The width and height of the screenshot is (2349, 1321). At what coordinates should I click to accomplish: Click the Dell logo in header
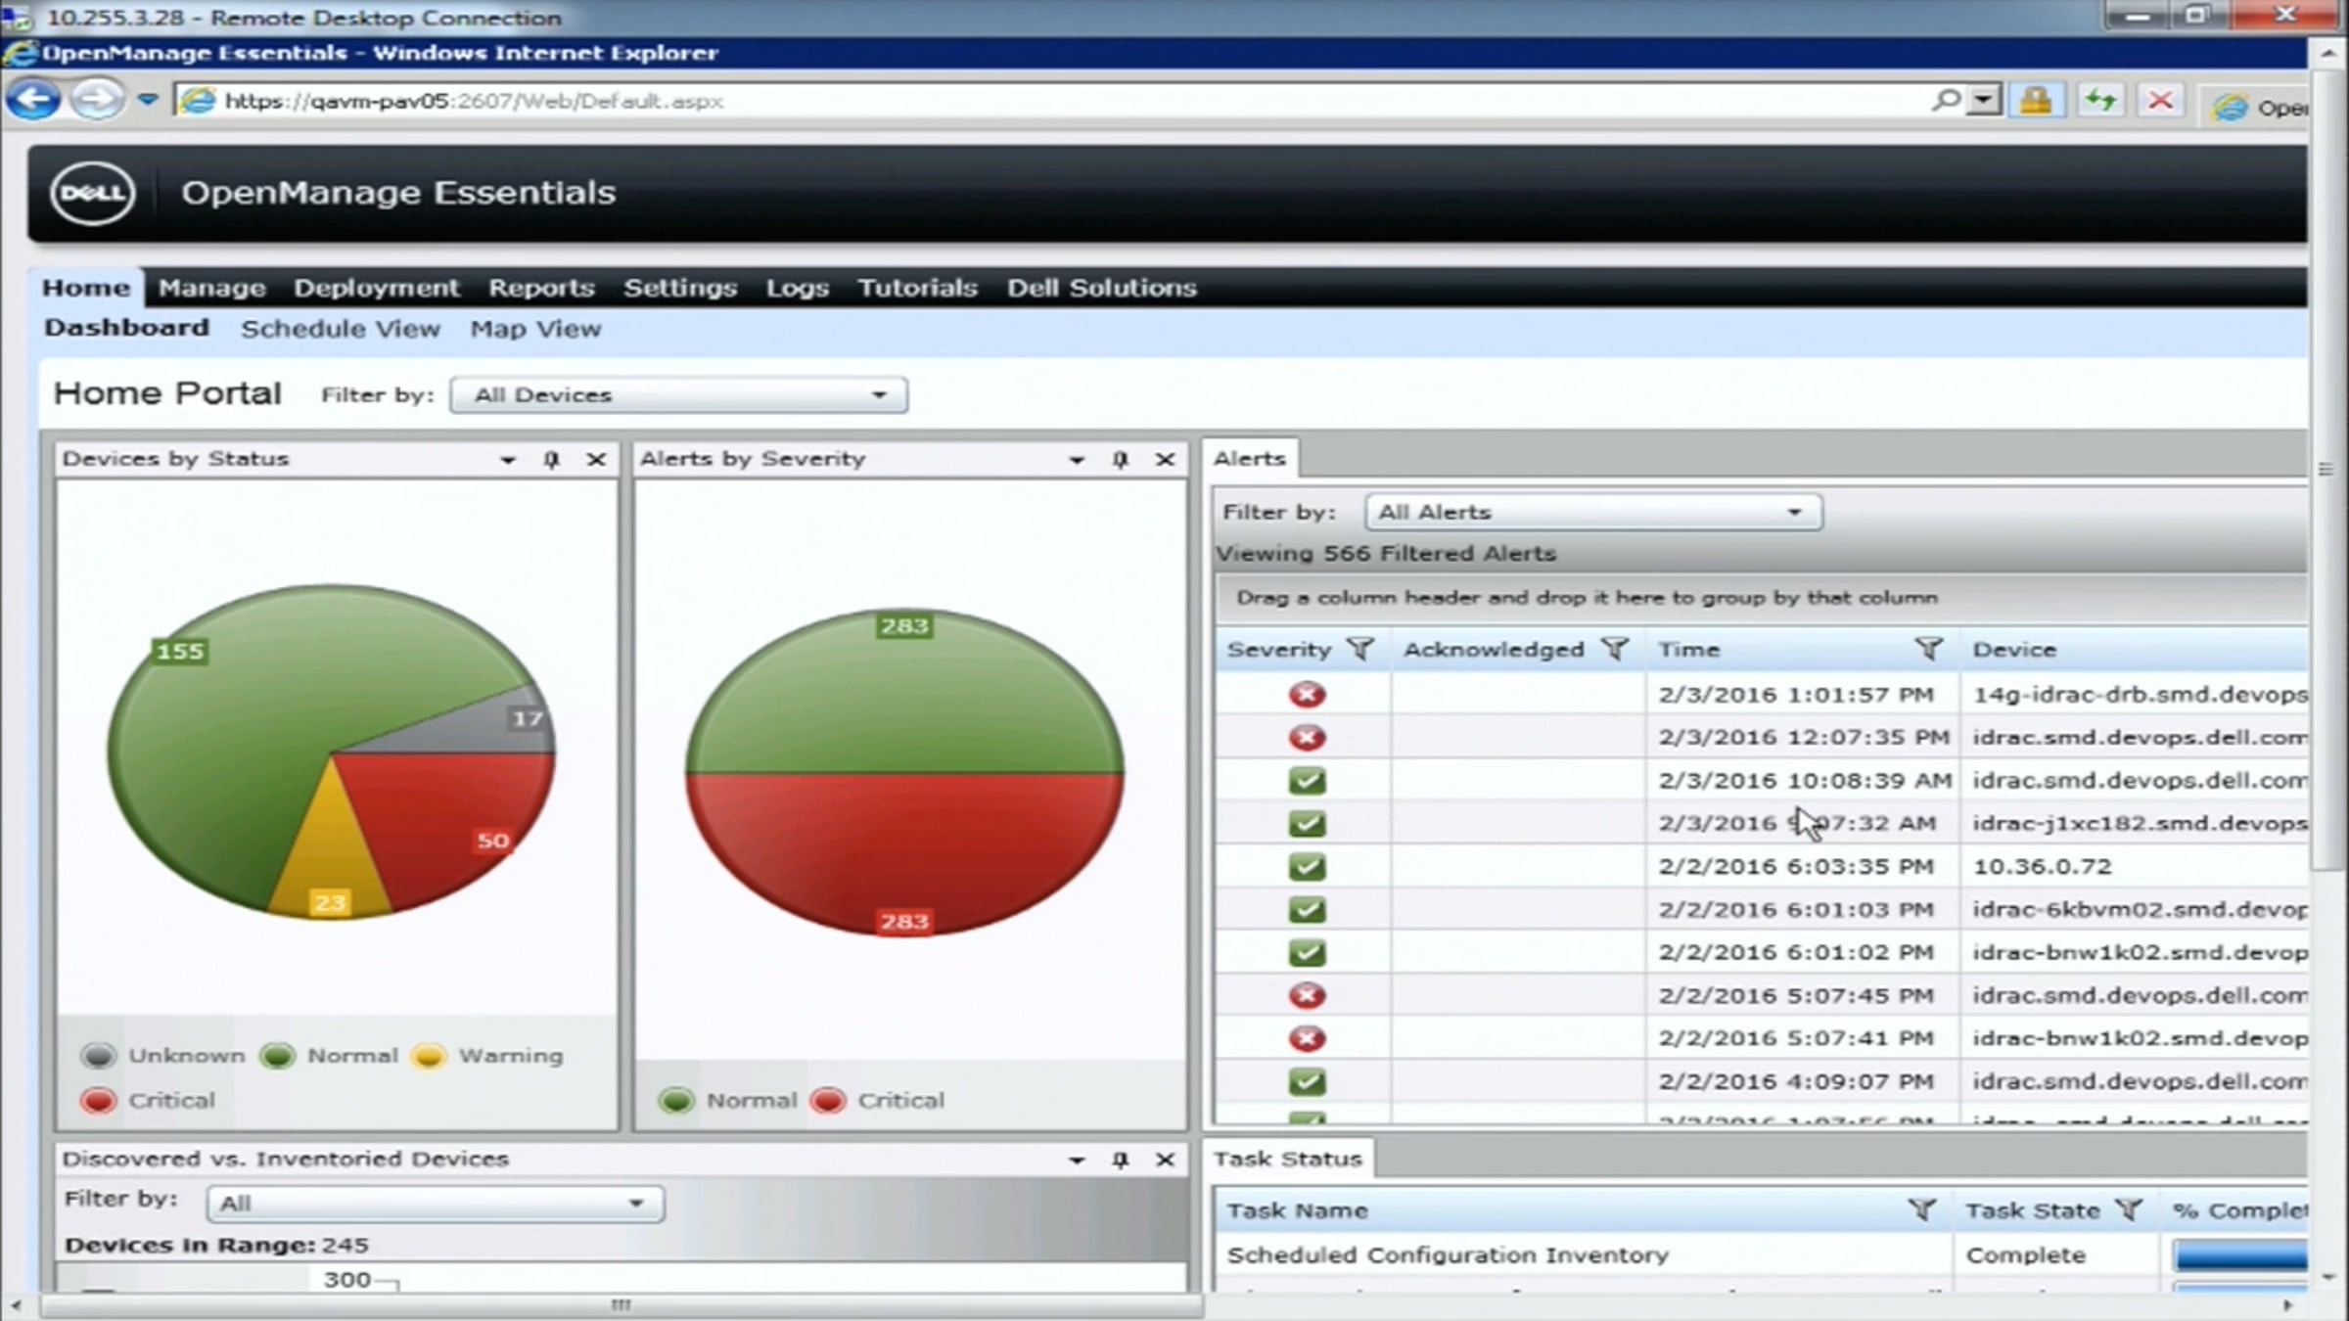tap(93, 193)
